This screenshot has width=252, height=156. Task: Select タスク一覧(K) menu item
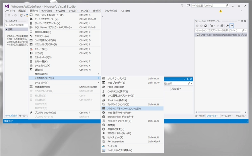(x=65, y=61)
